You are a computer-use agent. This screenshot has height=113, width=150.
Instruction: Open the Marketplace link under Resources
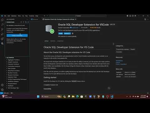[x=119, y=61]
